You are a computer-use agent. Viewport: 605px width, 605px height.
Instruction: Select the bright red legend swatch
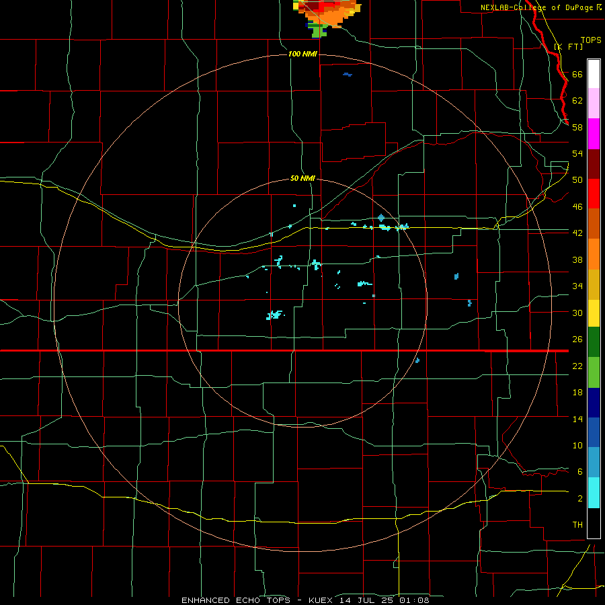coord(594,194)
